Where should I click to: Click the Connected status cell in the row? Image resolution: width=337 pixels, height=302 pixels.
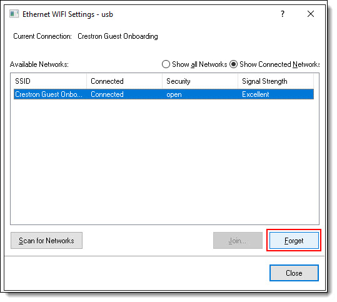[x=107, y=94]
